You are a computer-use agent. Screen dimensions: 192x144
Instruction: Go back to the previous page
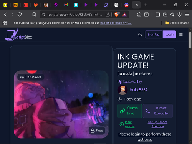click(5, 15)
